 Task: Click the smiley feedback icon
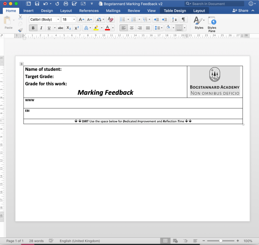pos(251,4)
